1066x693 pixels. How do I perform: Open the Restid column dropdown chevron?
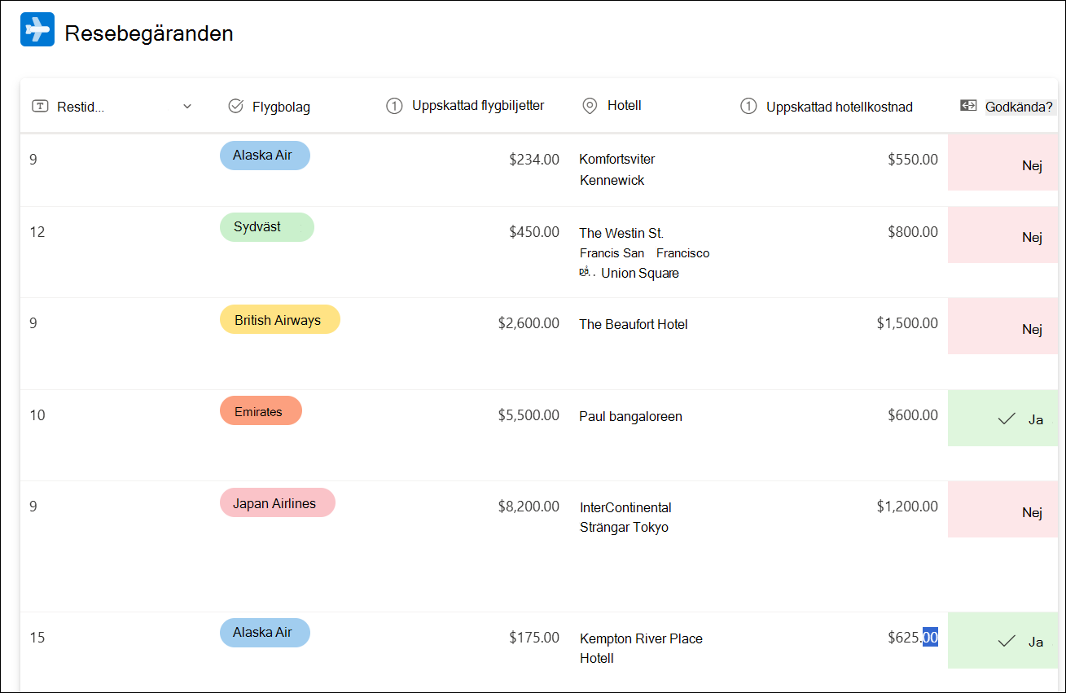(187, 107)
